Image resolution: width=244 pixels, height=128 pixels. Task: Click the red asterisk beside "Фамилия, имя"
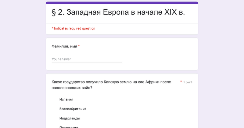(79, 46)
